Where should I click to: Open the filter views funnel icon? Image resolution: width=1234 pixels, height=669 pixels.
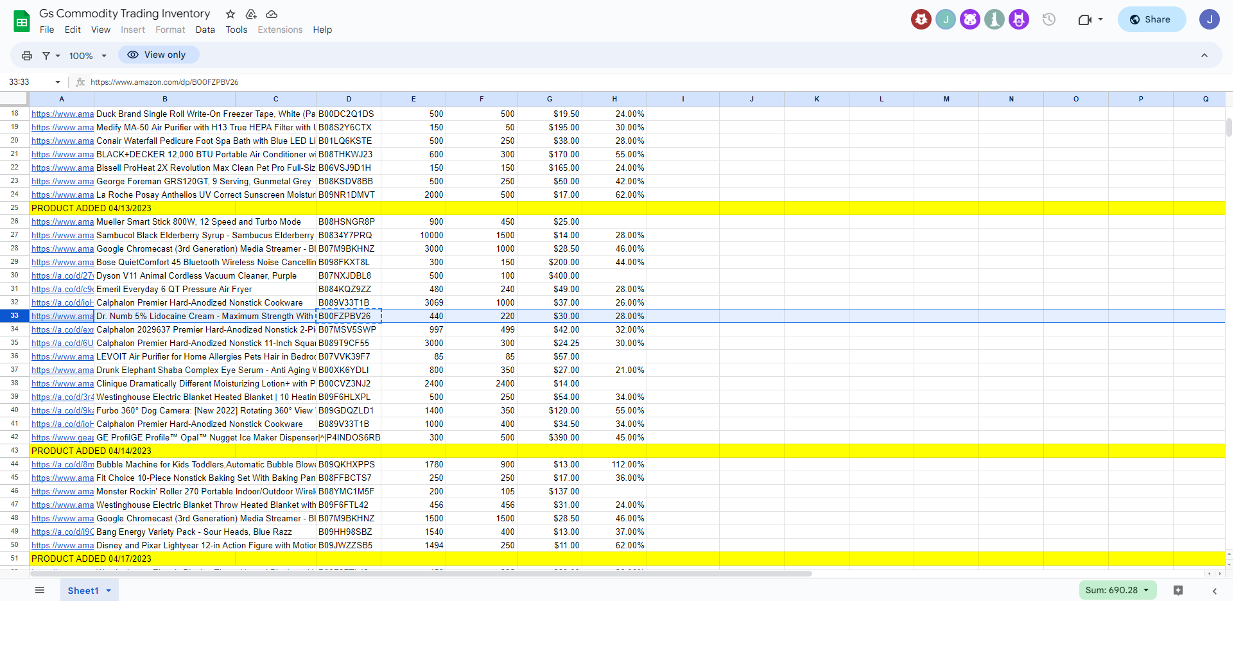(46, 56)
